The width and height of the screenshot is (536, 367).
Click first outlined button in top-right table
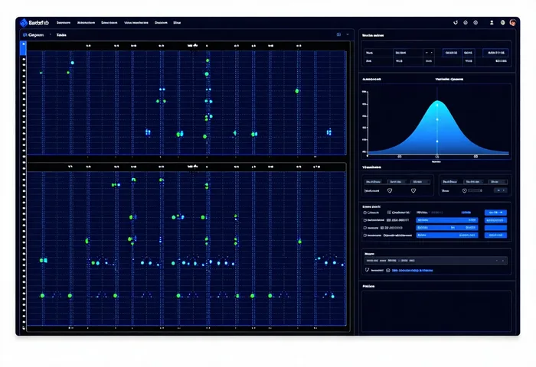click(x=451, y=53)
